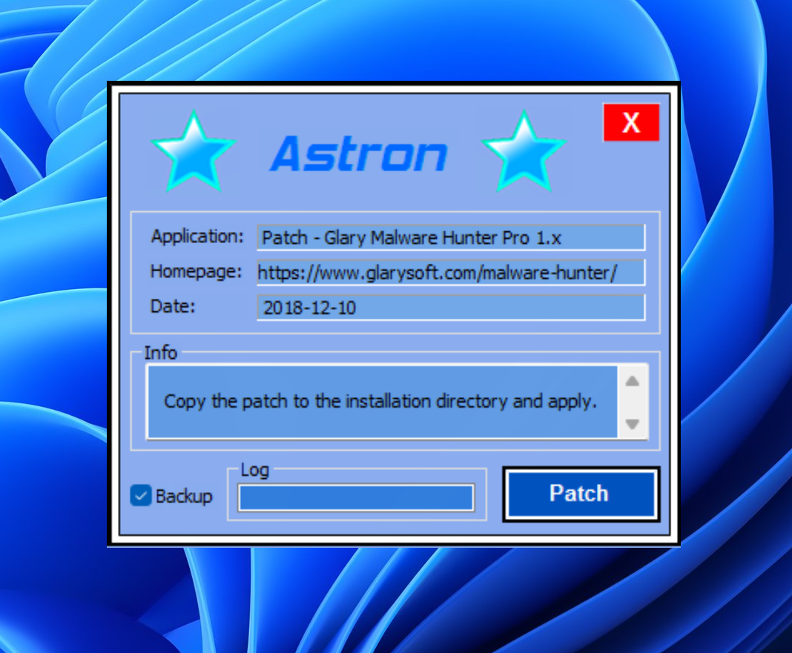Close the patcher with the red X
The height and width of the screenshot is (653, 792).
click(x=630, y=122)
